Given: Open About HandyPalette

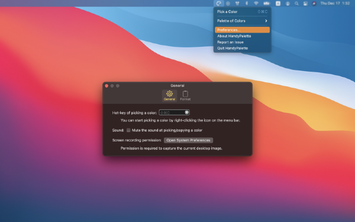Looking at the screenshot, I should tap(242, 36).
